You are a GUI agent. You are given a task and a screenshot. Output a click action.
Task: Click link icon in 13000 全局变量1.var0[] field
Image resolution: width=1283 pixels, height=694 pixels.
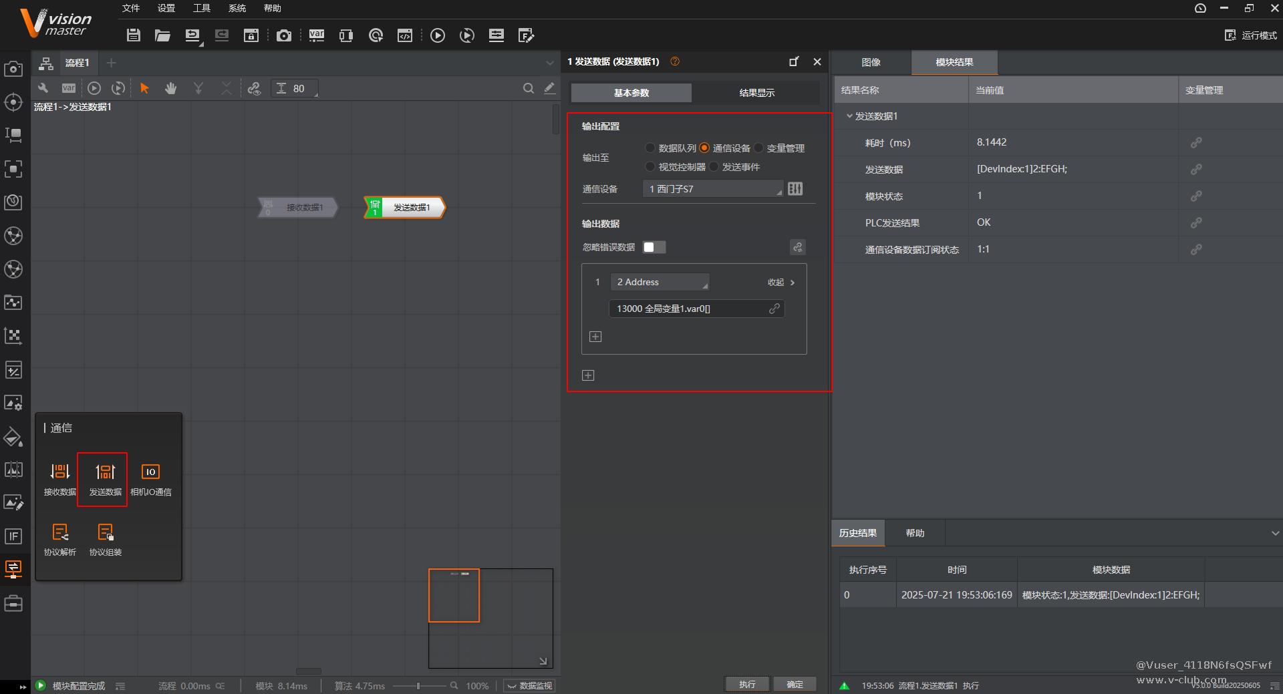pos(774,309)
